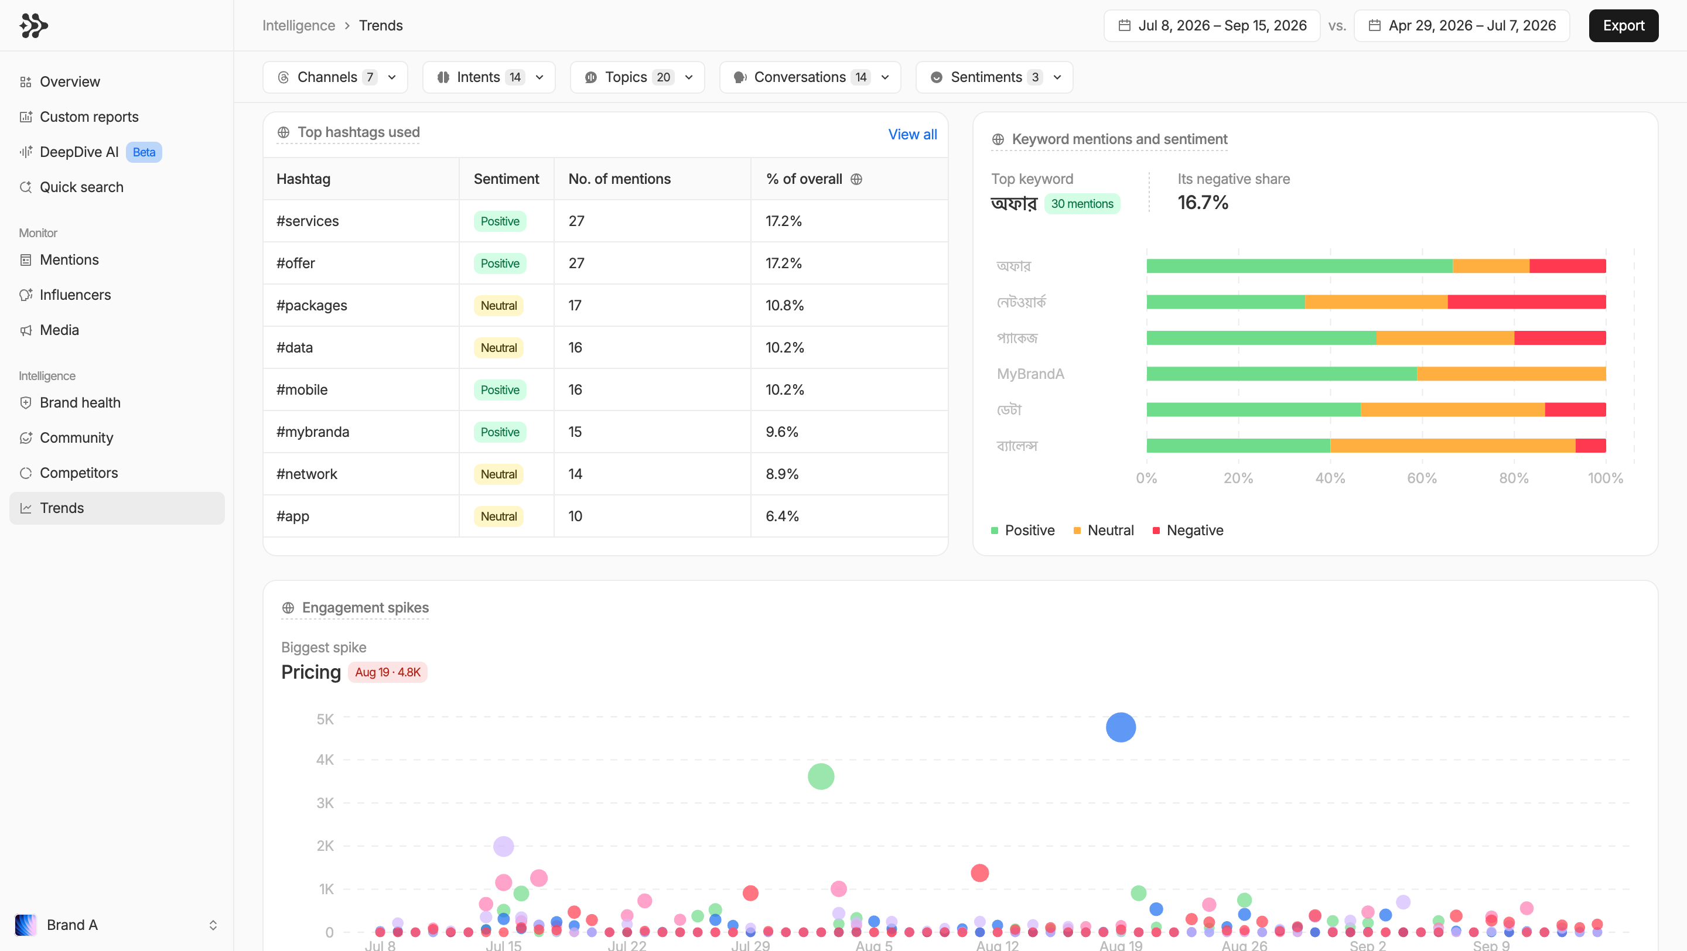Click globe icon beside Top hashtags used

click(283, 132)
